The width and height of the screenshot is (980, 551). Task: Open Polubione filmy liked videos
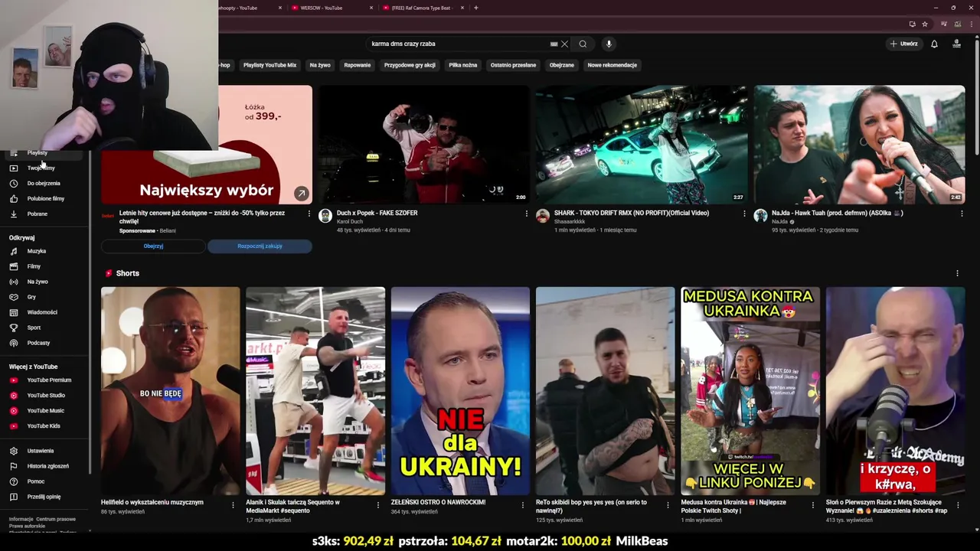(x=46, y=198)
